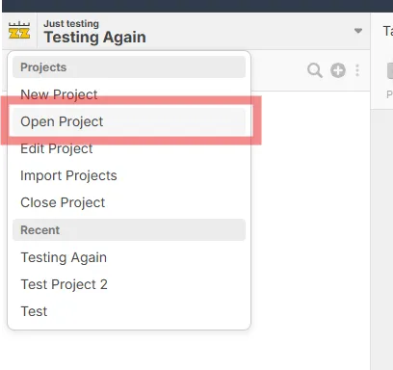The width and height of the screenshot is (393, 370).
Task: Collapse the project switcher dropdown arrow
Action: (x=358, y=31)
